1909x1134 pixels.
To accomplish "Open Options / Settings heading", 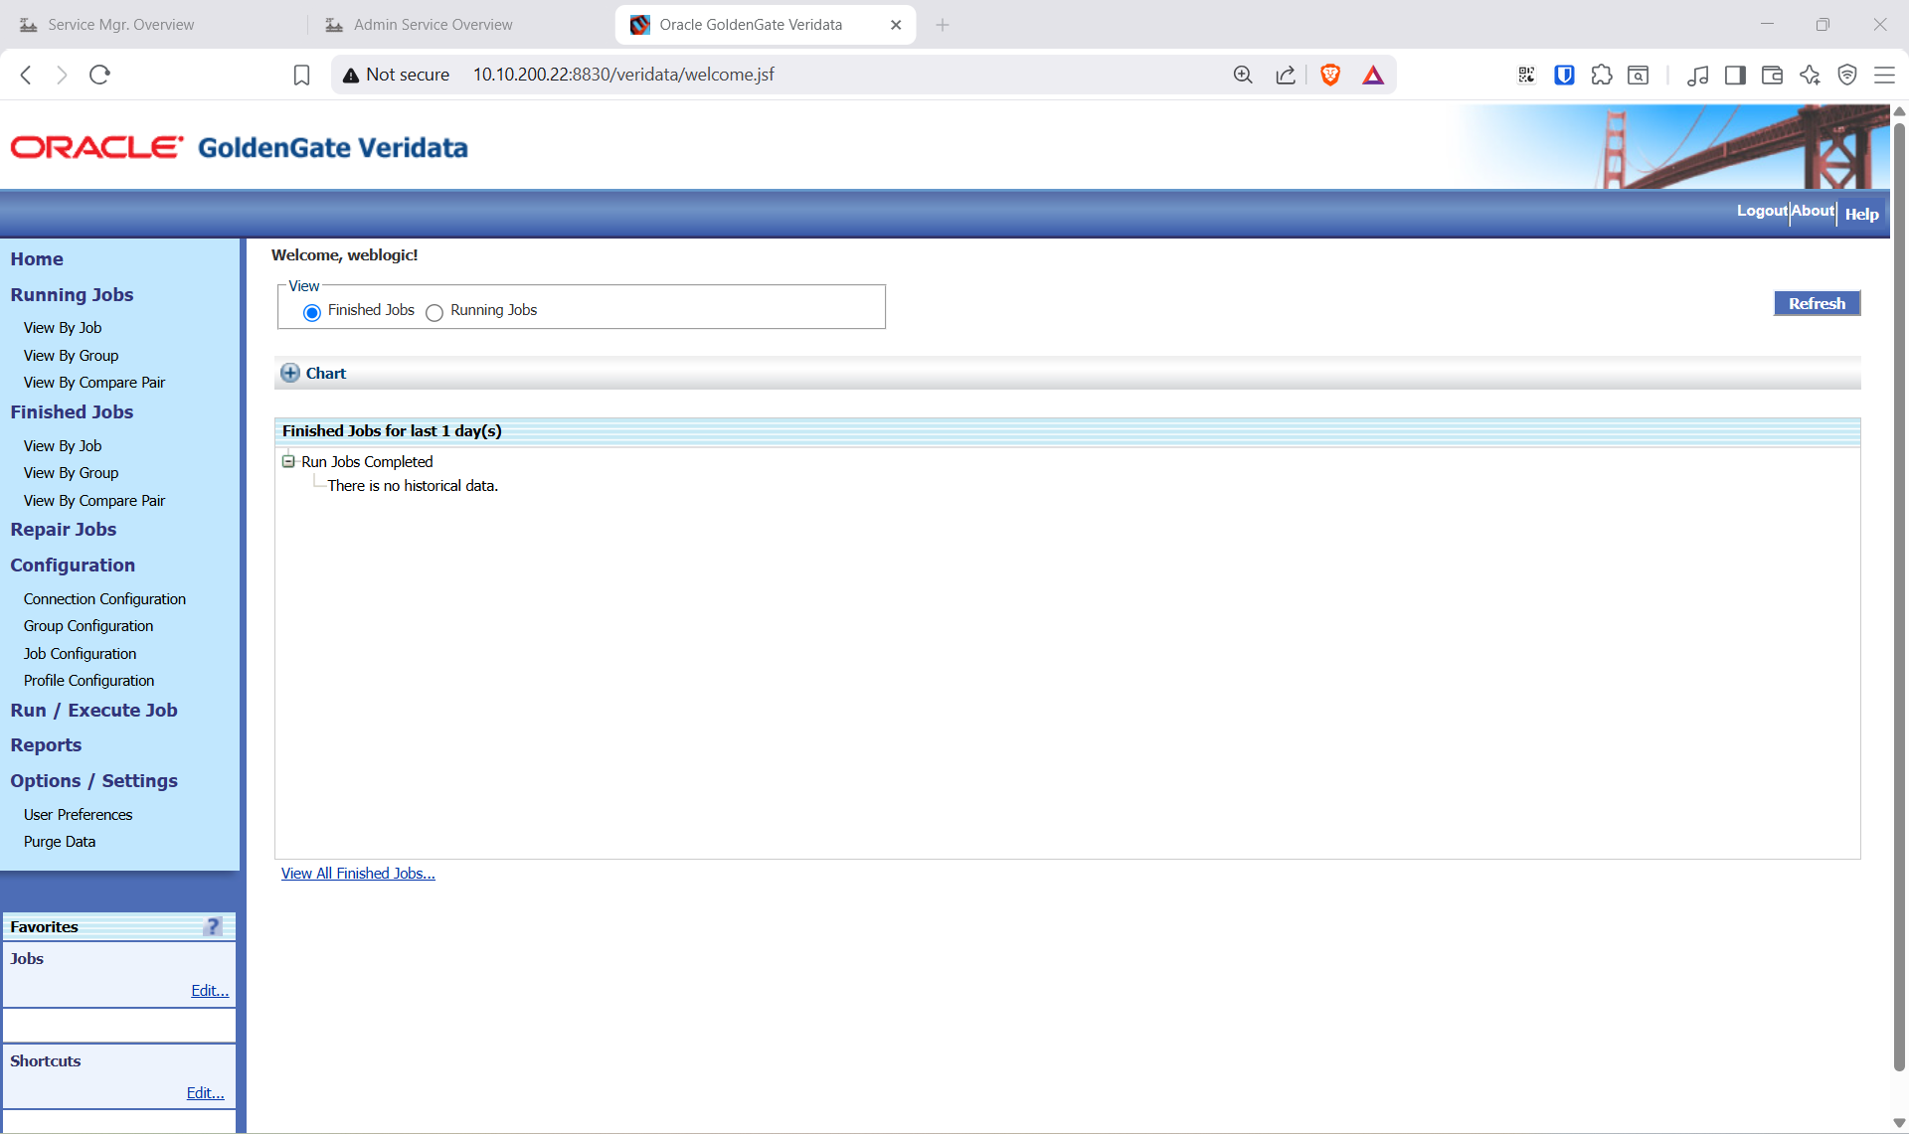I will click(93, 780).
